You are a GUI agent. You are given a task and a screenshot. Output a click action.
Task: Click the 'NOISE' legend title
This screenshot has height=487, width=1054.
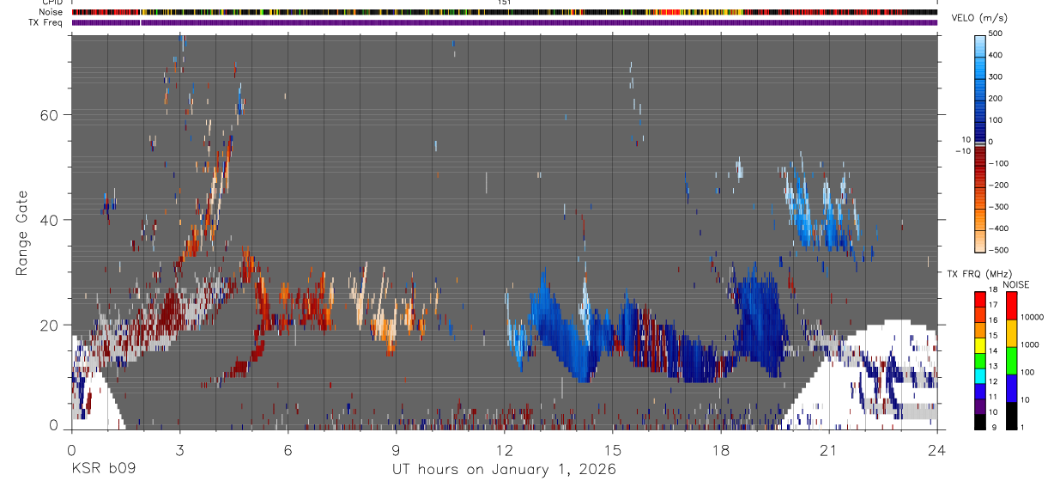1016,285
